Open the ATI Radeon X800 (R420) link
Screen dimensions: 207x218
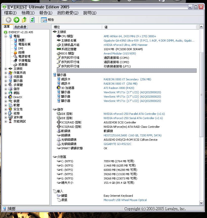pos(119,88)
